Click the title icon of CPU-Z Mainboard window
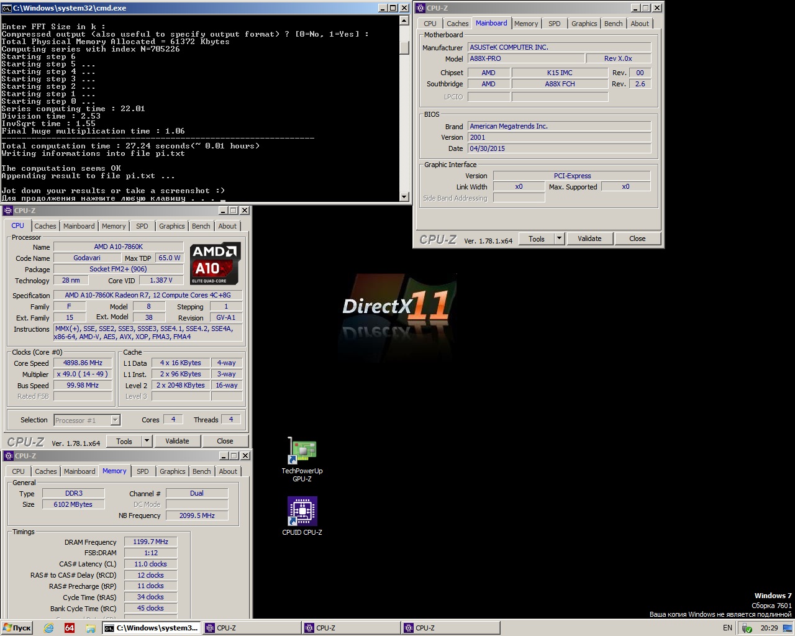Viewport: 795px width, 636px height. (x=420, y=8)
